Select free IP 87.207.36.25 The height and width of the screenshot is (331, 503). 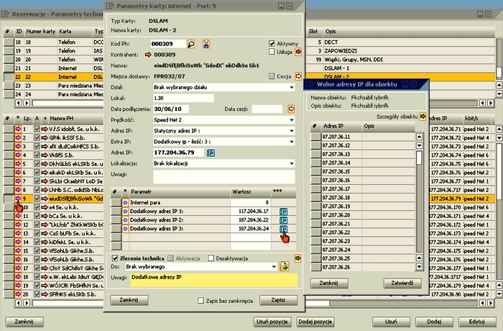(362, 258)
